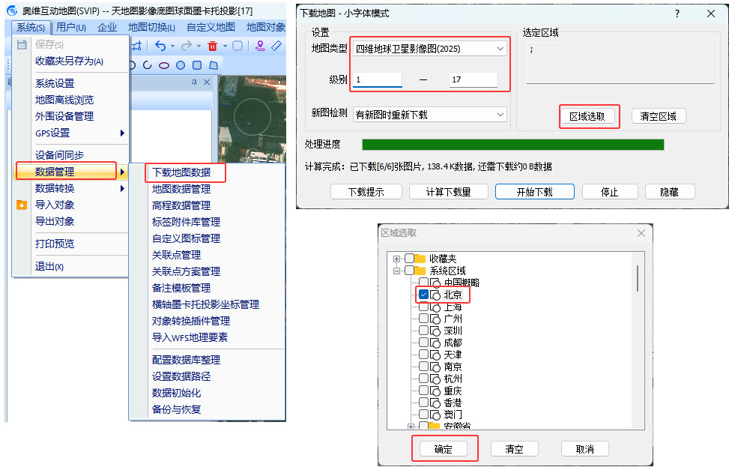Click the green 处理进度 progress bar
The height and width of the screenshot is (470, 729).
(x=512, y=145)
